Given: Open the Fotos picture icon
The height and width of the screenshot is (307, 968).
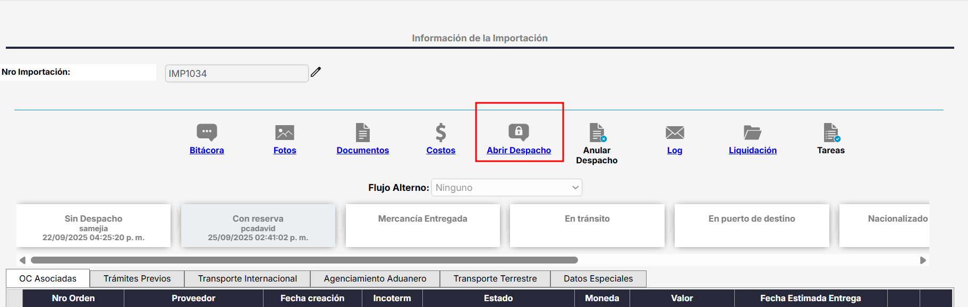Looking at the screenshot, I should click(285, 132).
